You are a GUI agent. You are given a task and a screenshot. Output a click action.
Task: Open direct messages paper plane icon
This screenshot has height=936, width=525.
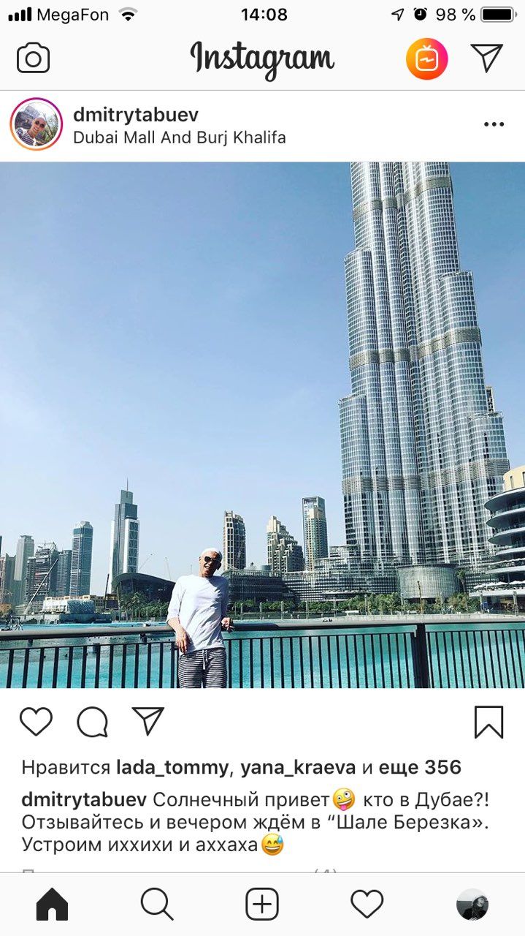tap(487, 58)
